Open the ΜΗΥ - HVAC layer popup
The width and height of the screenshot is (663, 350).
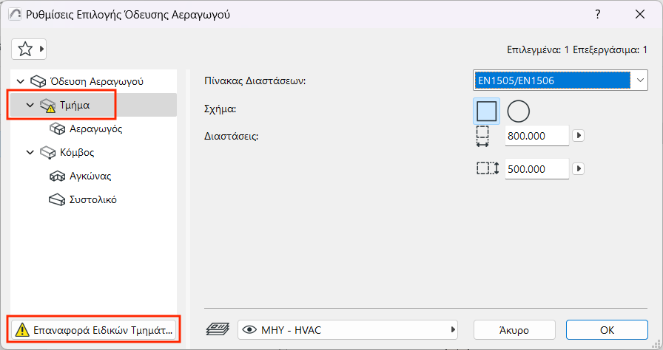pyautogui.click(x=348, y=329)
